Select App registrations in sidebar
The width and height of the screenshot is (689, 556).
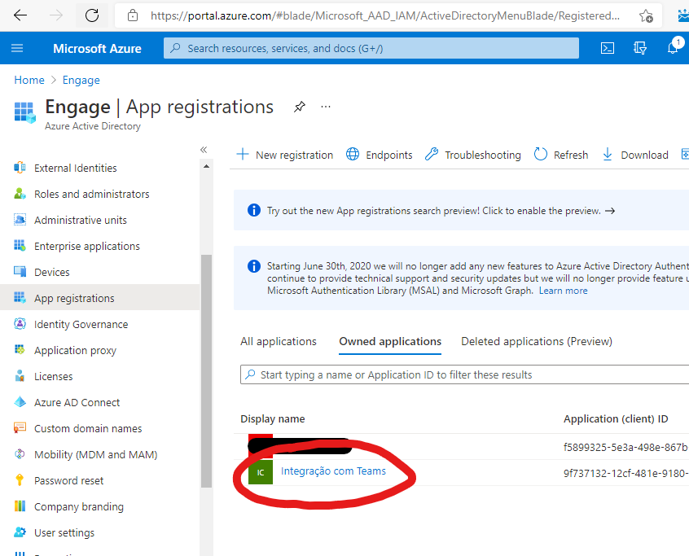coord(99,298)
